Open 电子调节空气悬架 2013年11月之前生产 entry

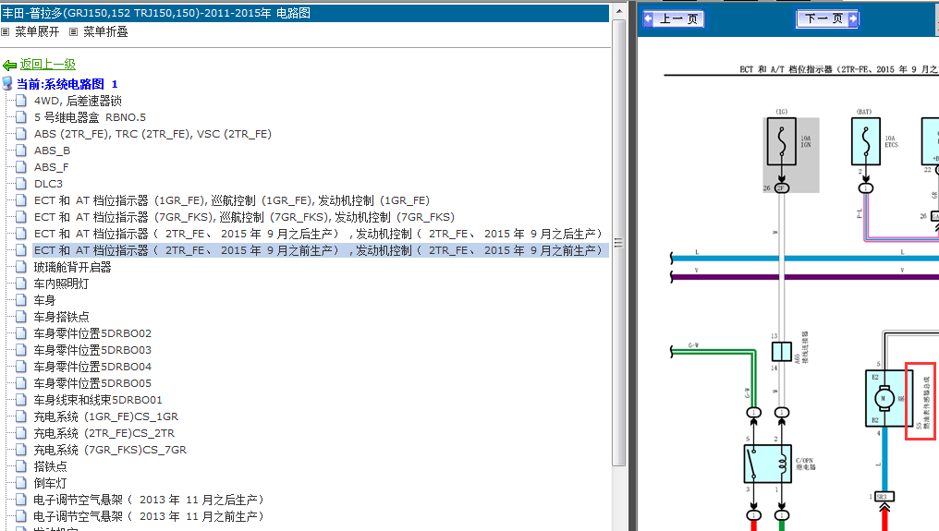click(x=149, y=516)
